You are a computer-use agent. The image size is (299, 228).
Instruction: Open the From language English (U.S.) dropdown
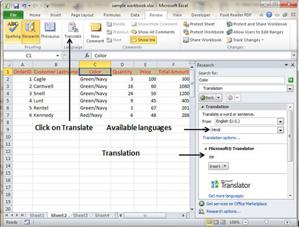tap(280, 121)
